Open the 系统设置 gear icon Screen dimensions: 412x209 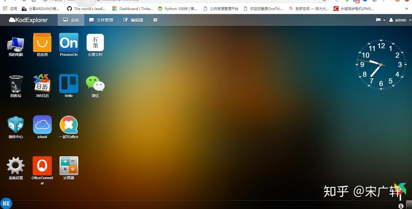point(16,166)
